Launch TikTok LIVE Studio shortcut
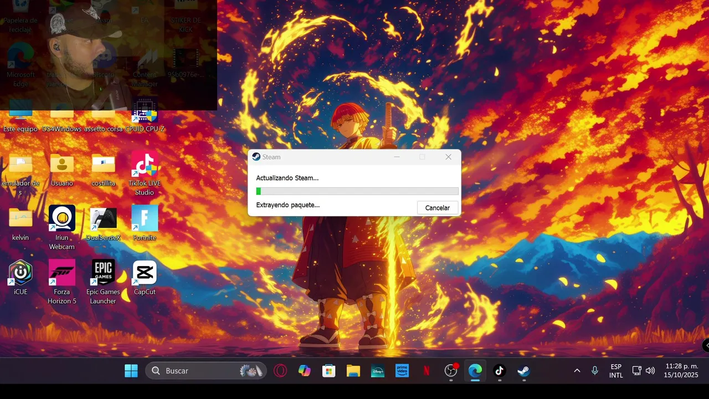 coord(145,175)
